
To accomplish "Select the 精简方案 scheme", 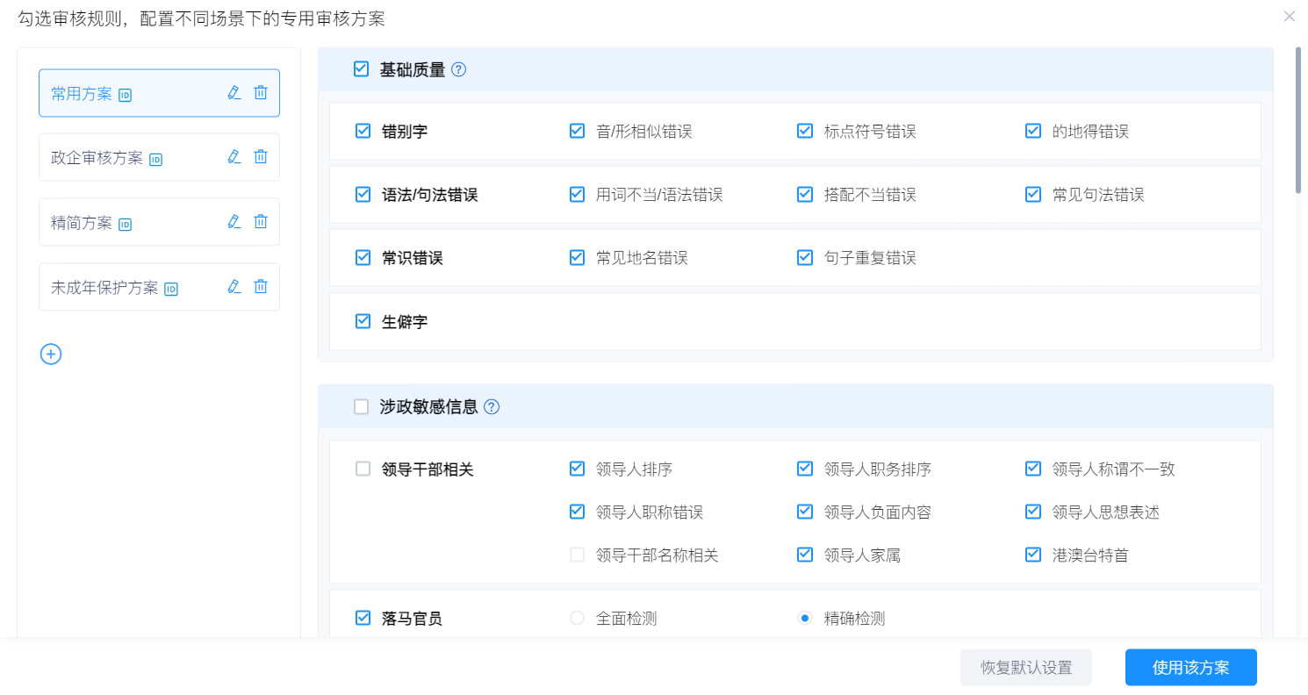I will [159, 222].
